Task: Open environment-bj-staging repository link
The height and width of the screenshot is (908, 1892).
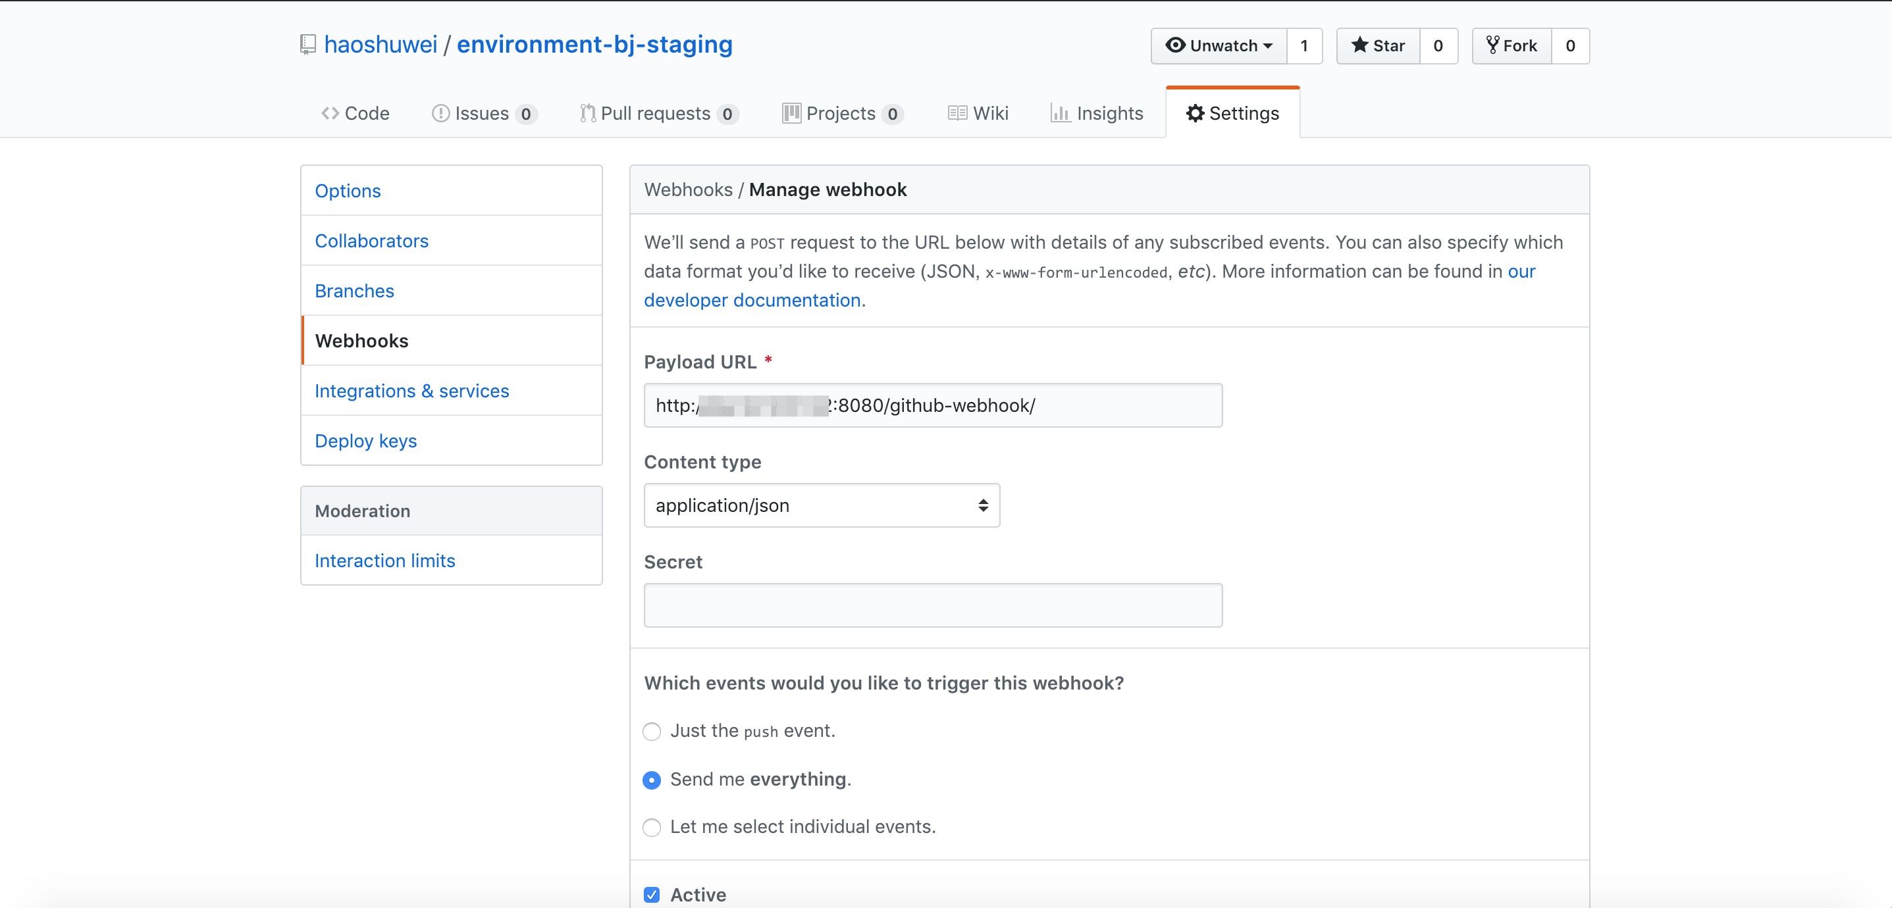Action: [x=594, y=44]
